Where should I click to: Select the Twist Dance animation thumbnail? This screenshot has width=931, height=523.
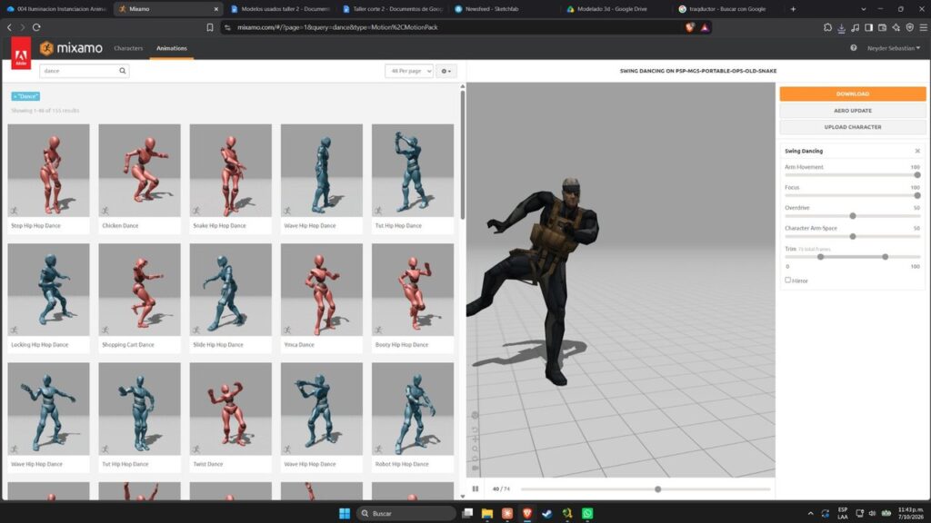(230, 409)
